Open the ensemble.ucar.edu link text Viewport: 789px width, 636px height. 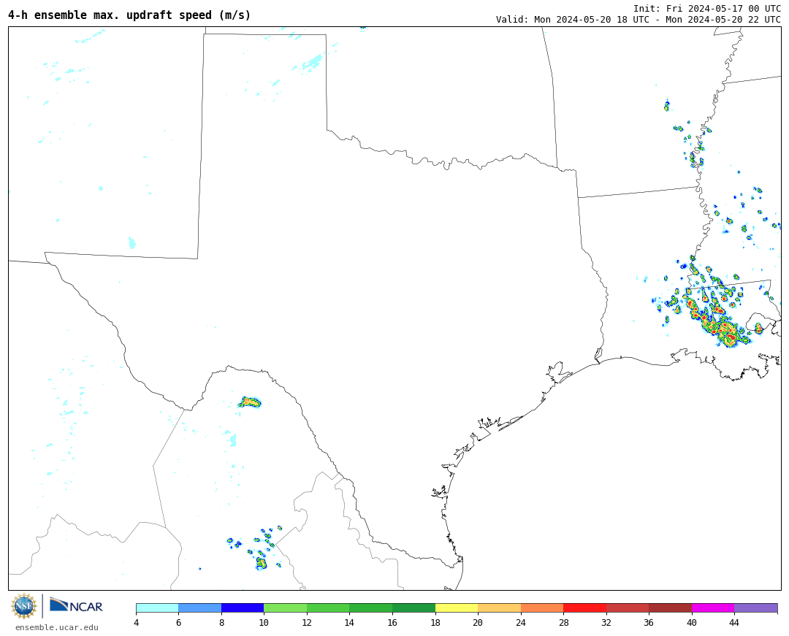[x=57, y=627]
